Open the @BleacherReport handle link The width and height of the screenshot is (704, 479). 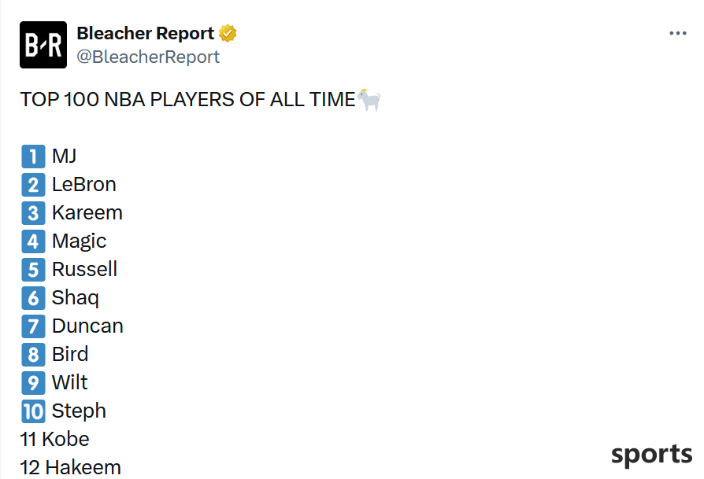(148, 57)
